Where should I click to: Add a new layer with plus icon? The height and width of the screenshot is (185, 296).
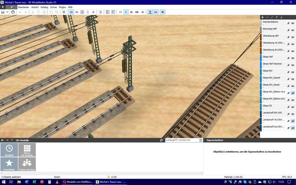point(262,17)
